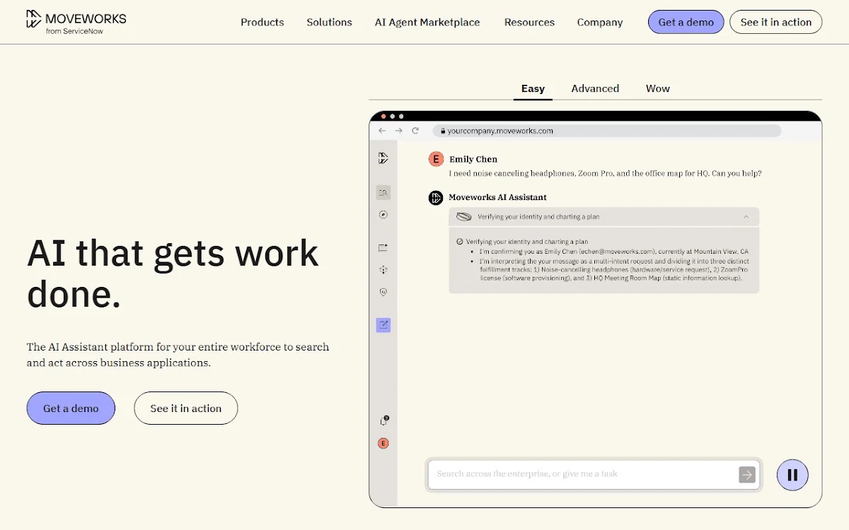This screenshot has width=849, height=530.
Task: Click the new chat bubble sidebar icon
Action: [x=383, y=247]
